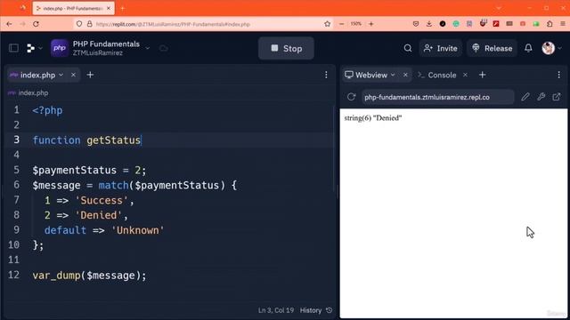Click line number 5 in the gutter
This screenshot has width=570, height=320.
click(x=16, y=170)
